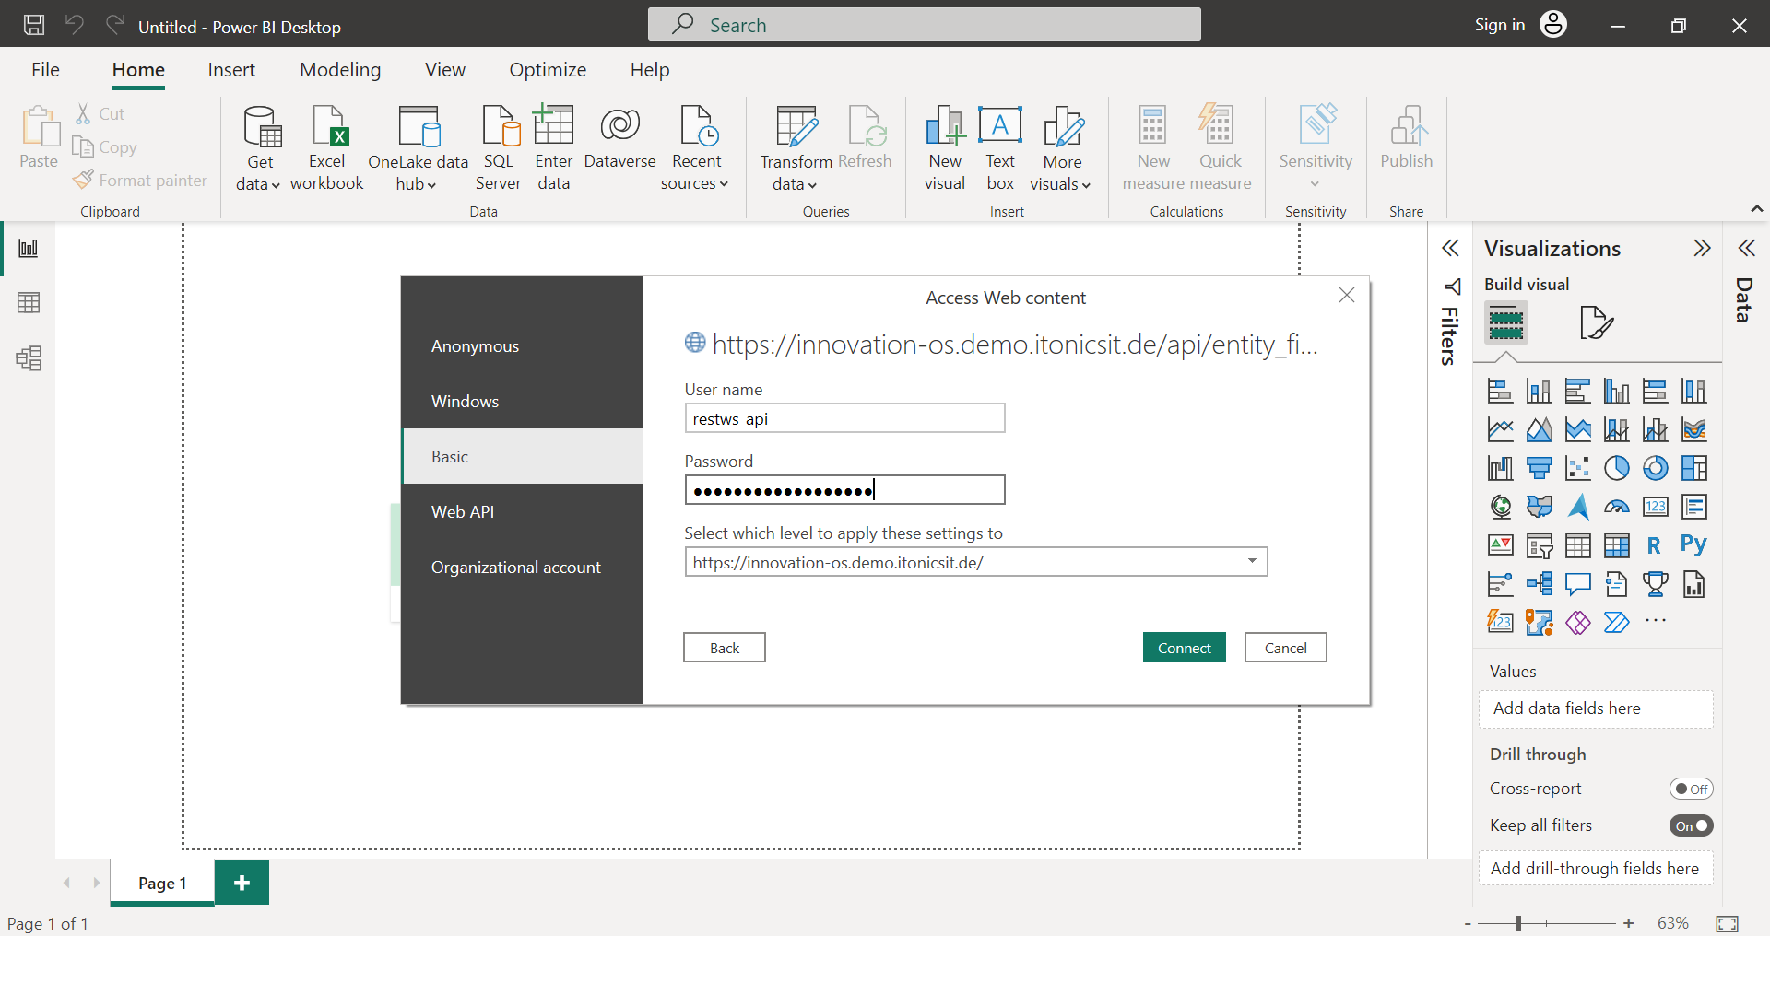Open the Modeling ribbon tab
Image resolution: width=1770 pixels, height=995 pixels.
[x=340, y=70]
